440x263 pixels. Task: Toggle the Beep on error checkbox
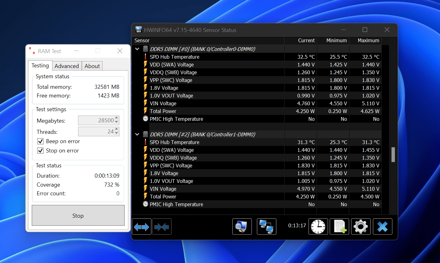[40, 141]
